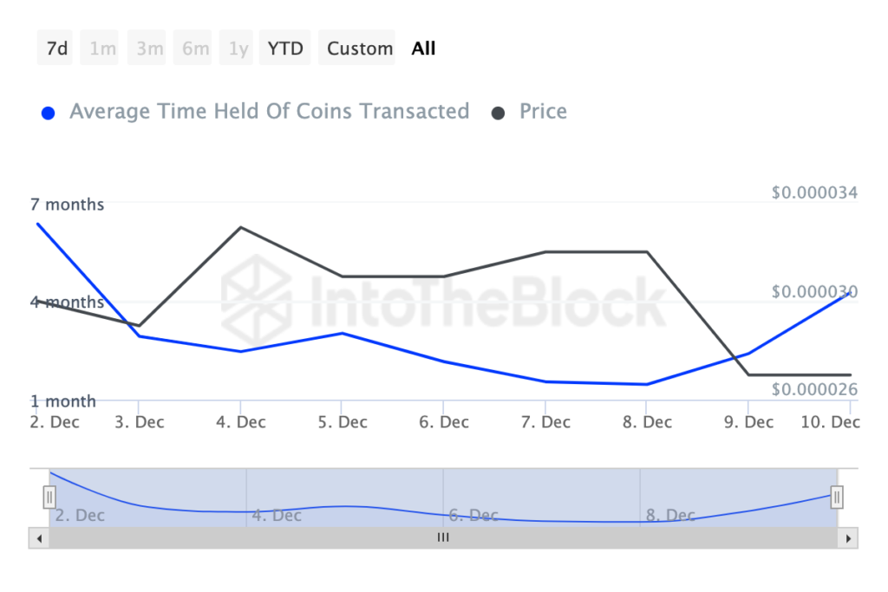888x592 pixels.
Task: Select the 7d time range button
Action: [57, 49]
